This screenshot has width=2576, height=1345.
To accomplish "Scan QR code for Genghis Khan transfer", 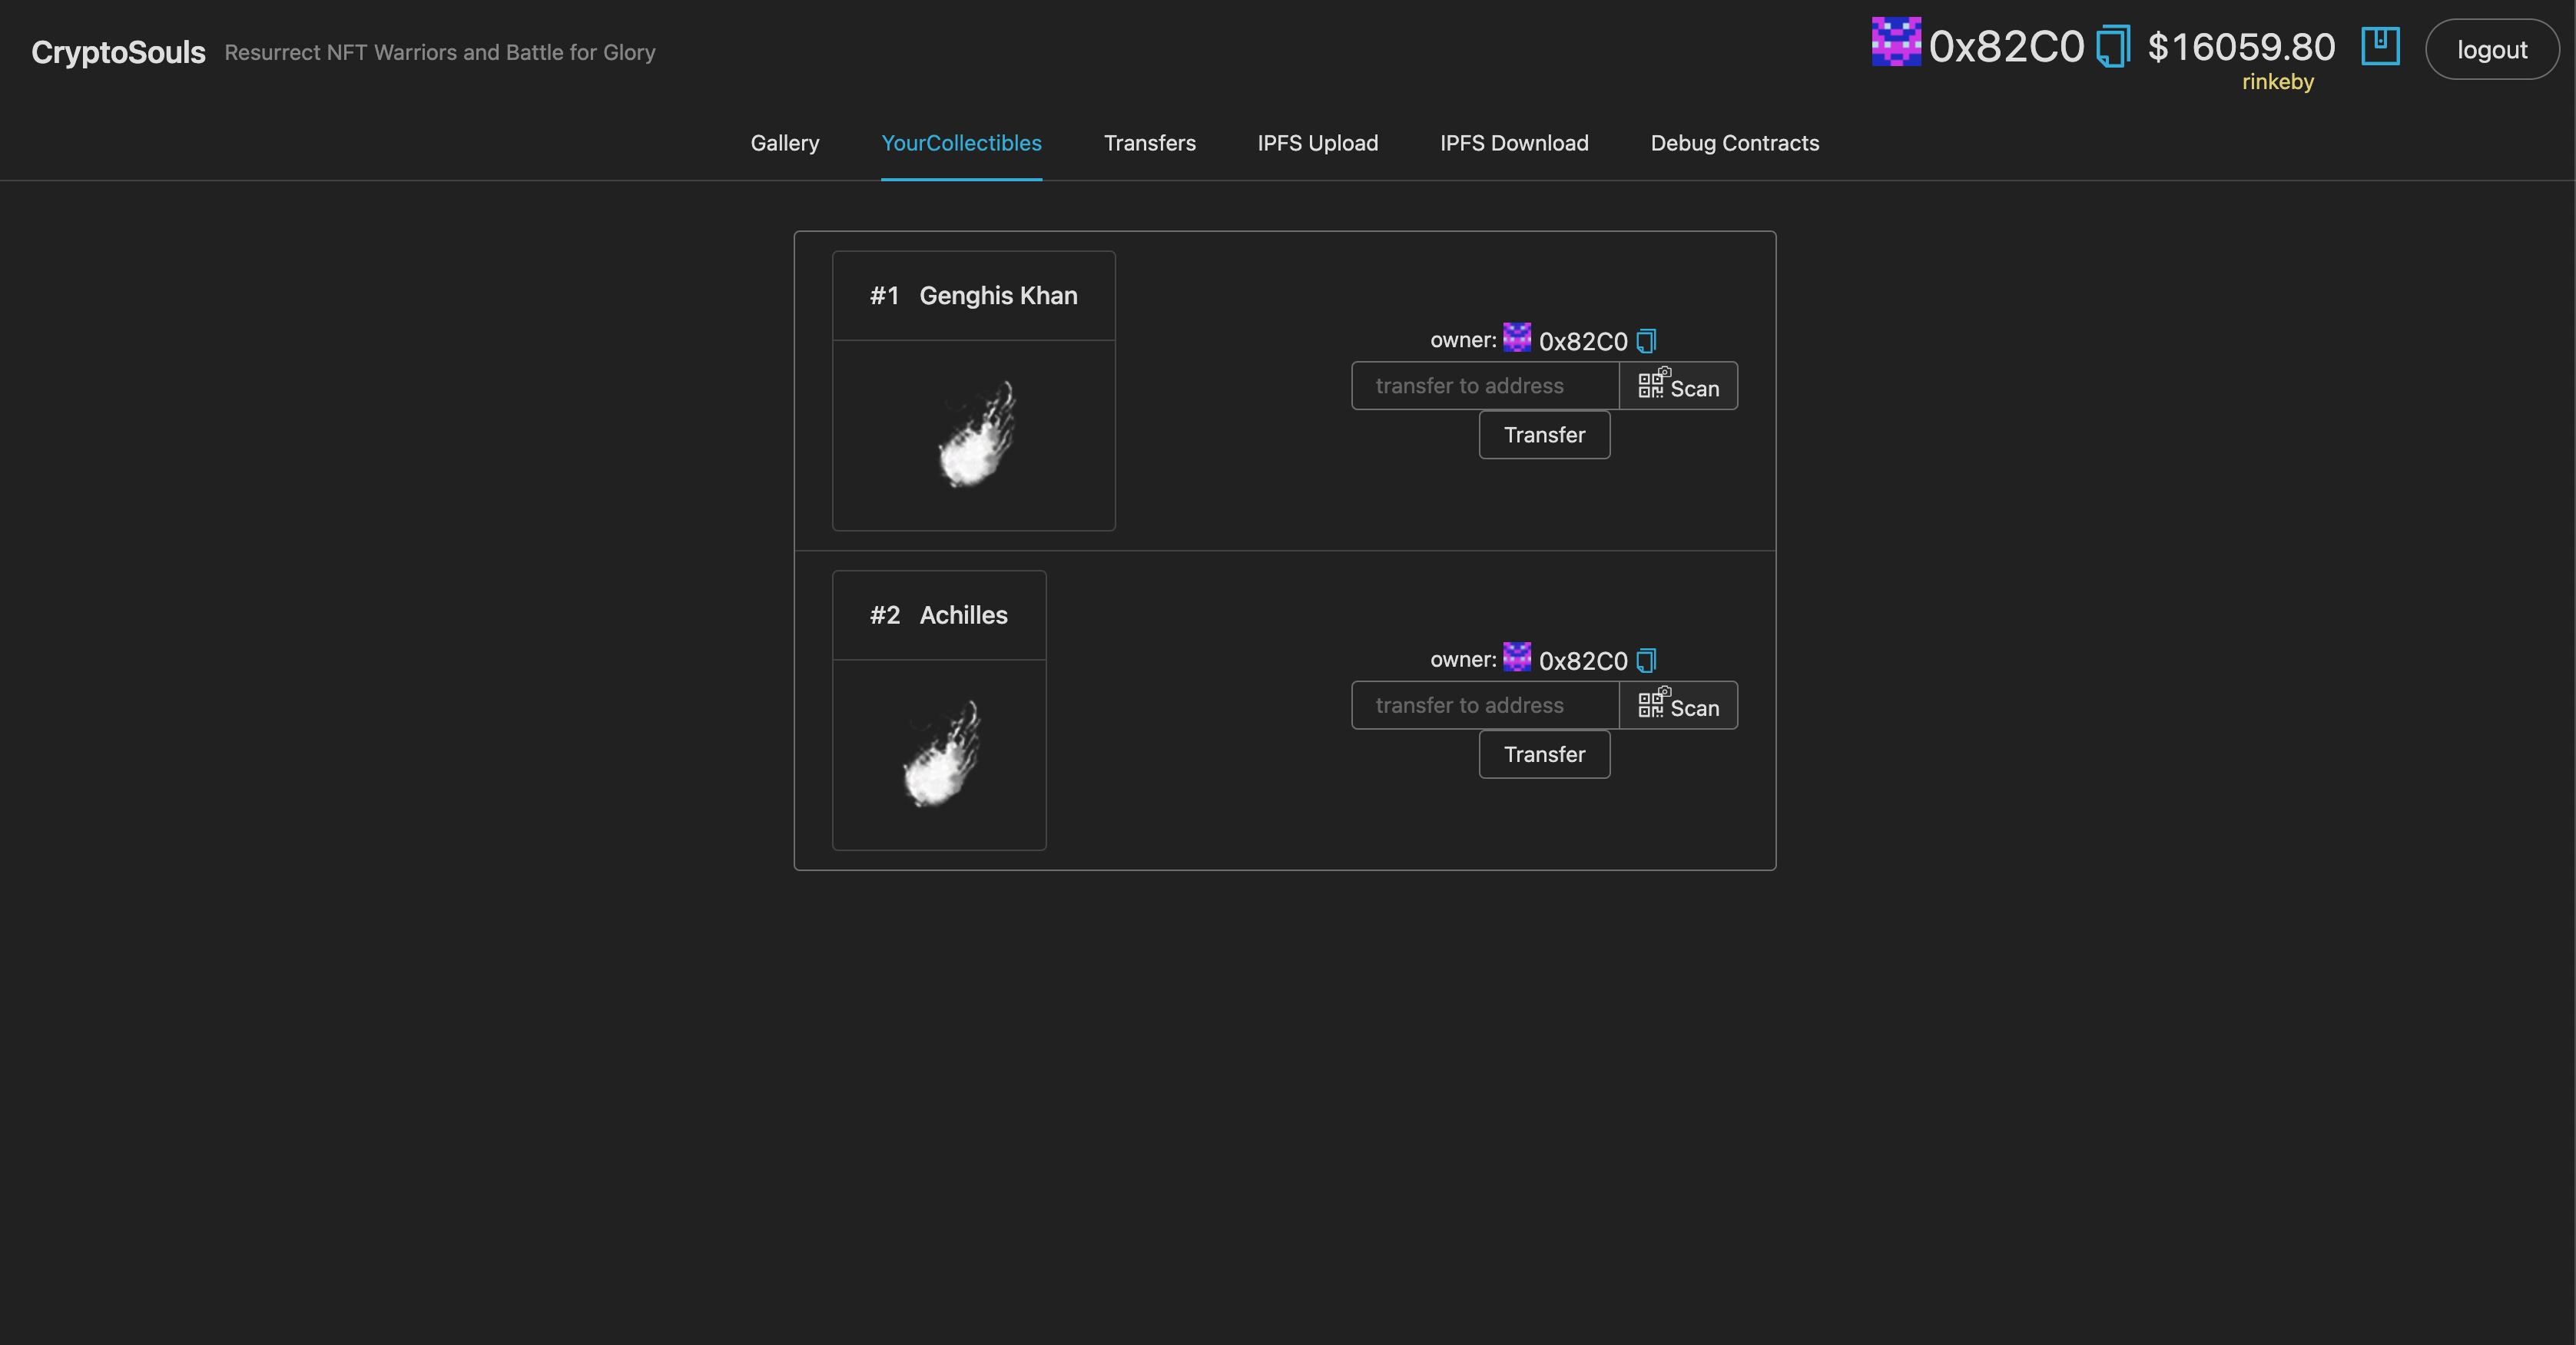I will tap(1678, 386).
